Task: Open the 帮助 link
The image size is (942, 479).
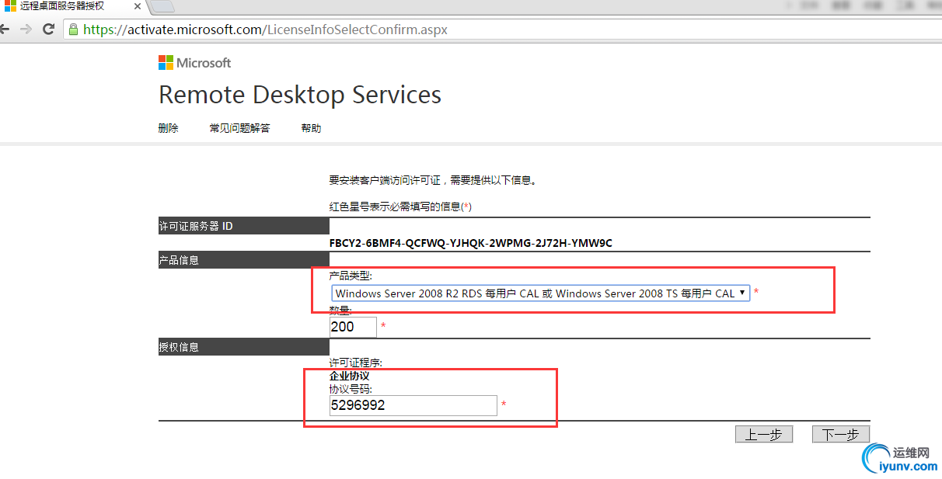Action: click(x=311, y=128)
